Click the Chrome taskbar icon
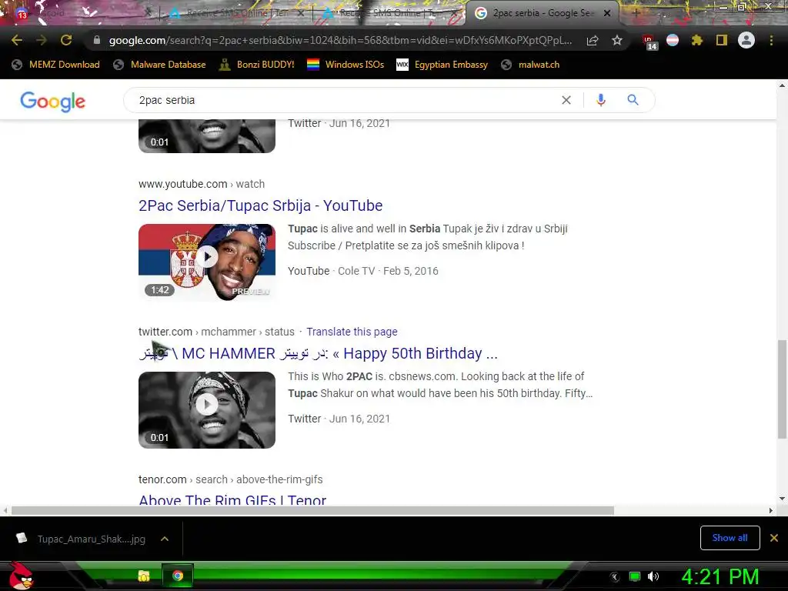Viewport: 788px width, 591px height. 178,576
